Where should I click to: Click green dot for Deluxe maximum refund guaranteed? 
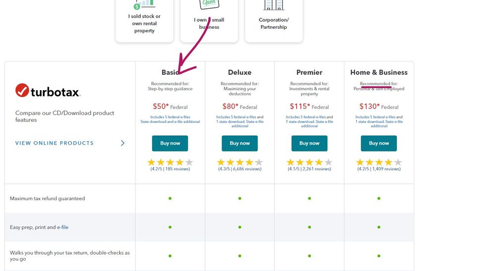tap(240, 199)
